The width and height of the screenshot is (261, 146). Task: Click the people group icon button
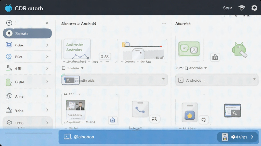(x=155, y=119)
